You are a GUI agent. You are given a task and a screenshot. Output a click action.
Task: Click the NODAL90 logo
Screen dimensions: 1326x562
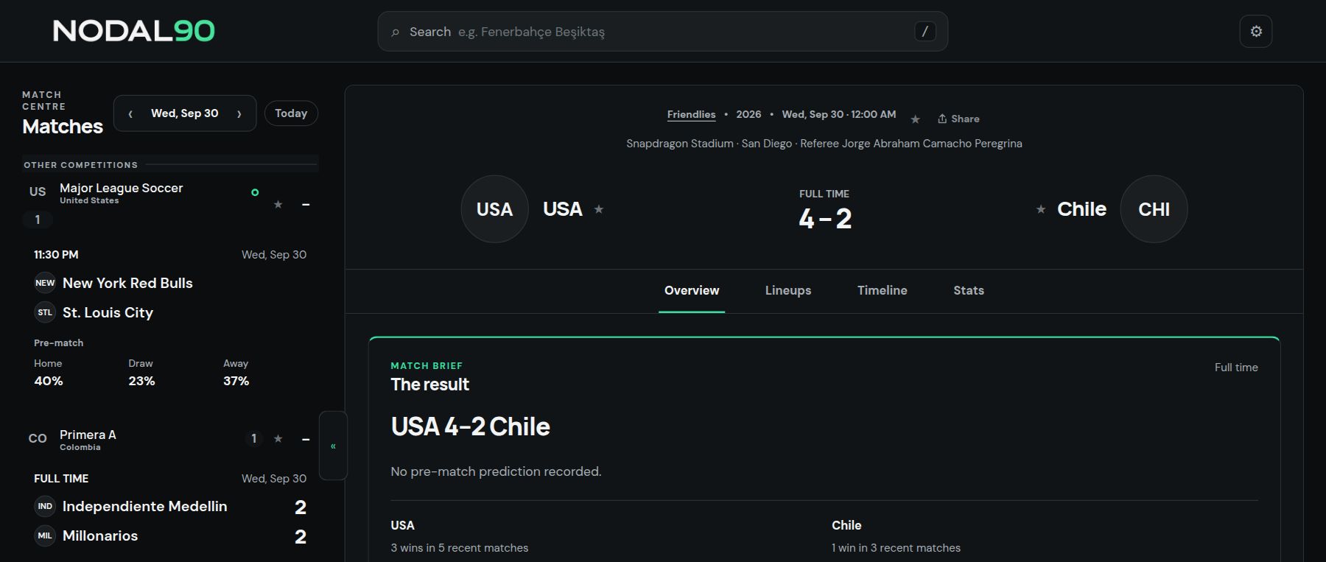[133, 31]
